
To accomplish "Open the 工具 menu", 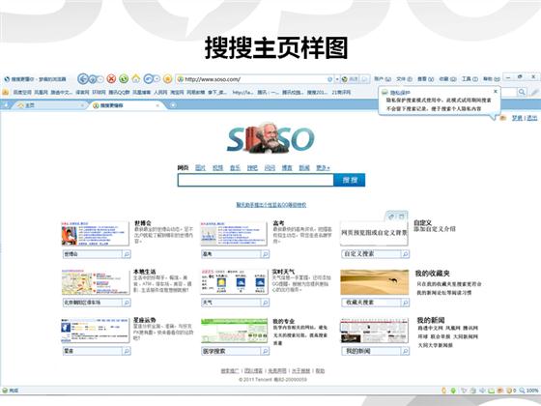I will pyautogui.click(x=470, y=79).
